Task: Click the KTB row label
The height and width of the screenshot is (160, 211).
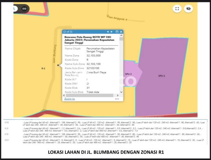Action: pos(7,134)
